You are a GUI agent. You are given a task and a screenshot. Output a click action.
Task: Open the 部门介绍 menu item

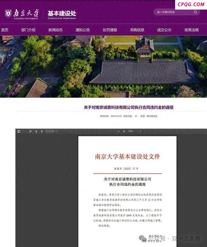(28, 30)
